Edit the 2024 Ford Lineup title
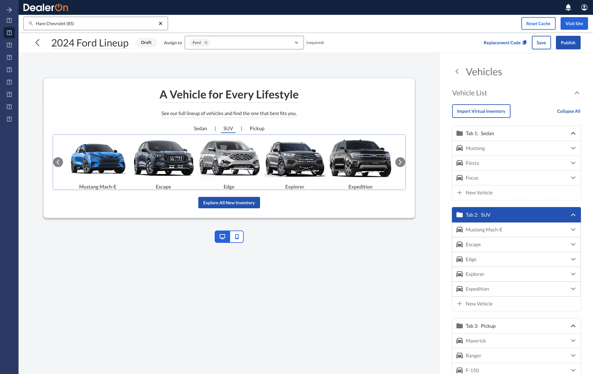 coord(90,43)
